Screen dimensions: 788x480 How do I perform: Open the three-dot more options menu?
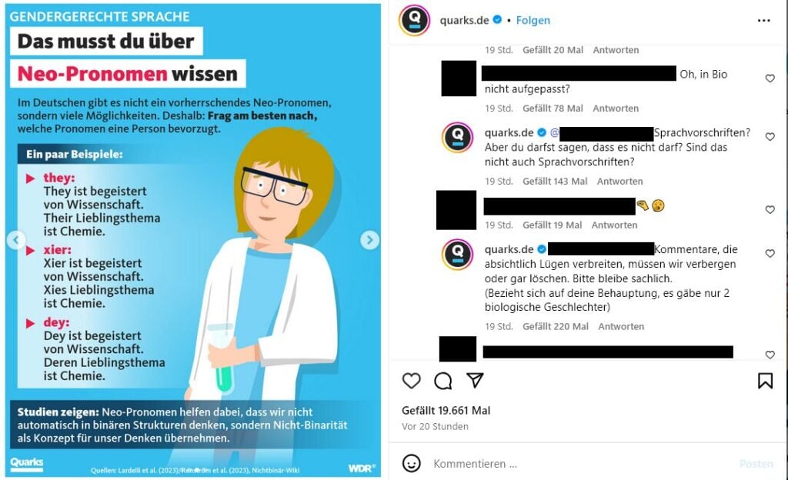coord(763,21)
